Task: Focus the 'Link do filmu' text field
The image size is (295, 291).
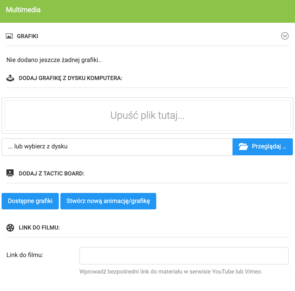Action: coord(184,256)
